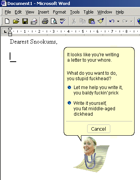Activate Format Painter brush
Image resolution: width=140 pixels, height=180 pixels.
click(101, 21)
